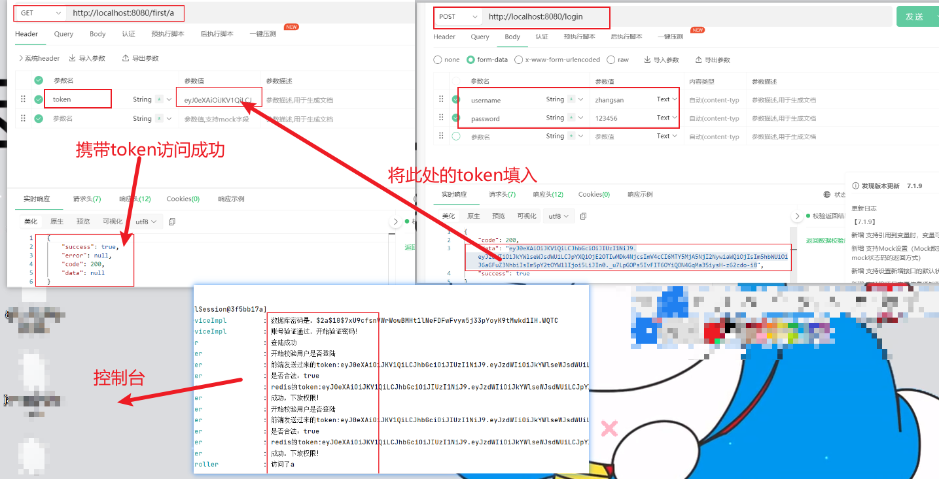Uncheck the password parameter row
Screen dimensions: 939x479
456,118
